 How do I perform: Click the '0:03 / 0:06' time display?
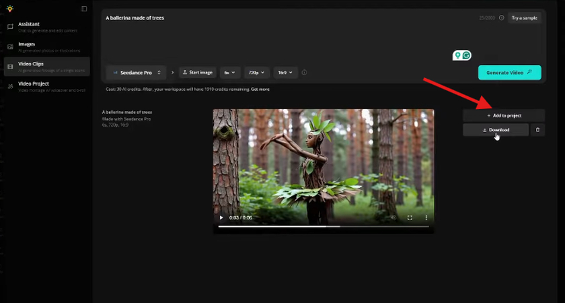[x=241, y=217]
